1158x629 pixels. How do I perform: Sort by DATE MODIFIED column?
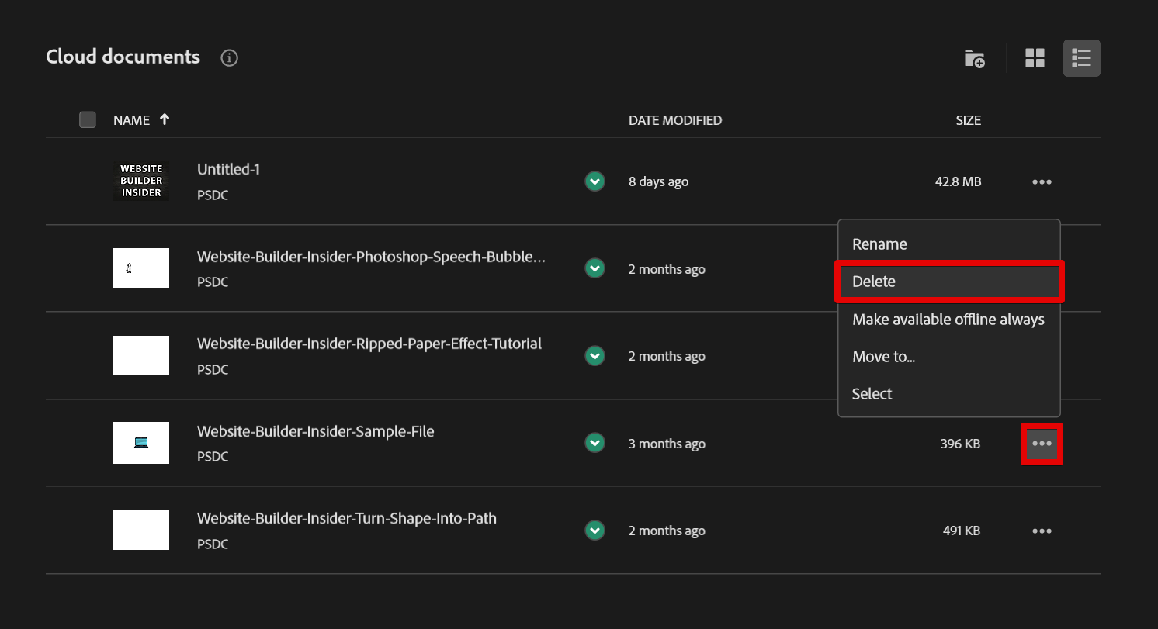(674, 120)
